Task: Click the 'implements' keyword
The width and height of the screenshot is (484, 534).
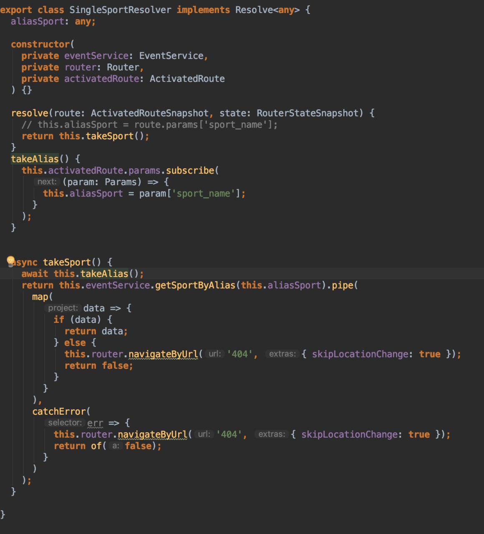Action: 203,10
